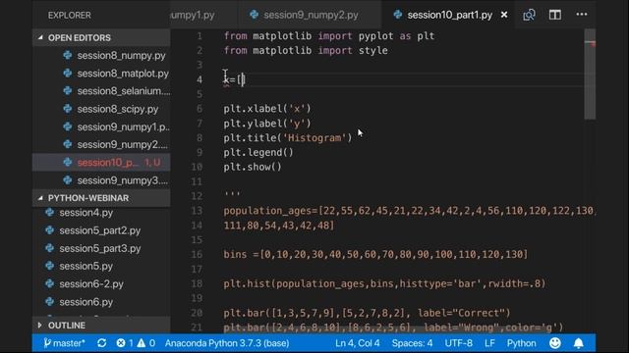Click the plt.xlabel('x') line
629x353 pixels.
pos(267,109)
